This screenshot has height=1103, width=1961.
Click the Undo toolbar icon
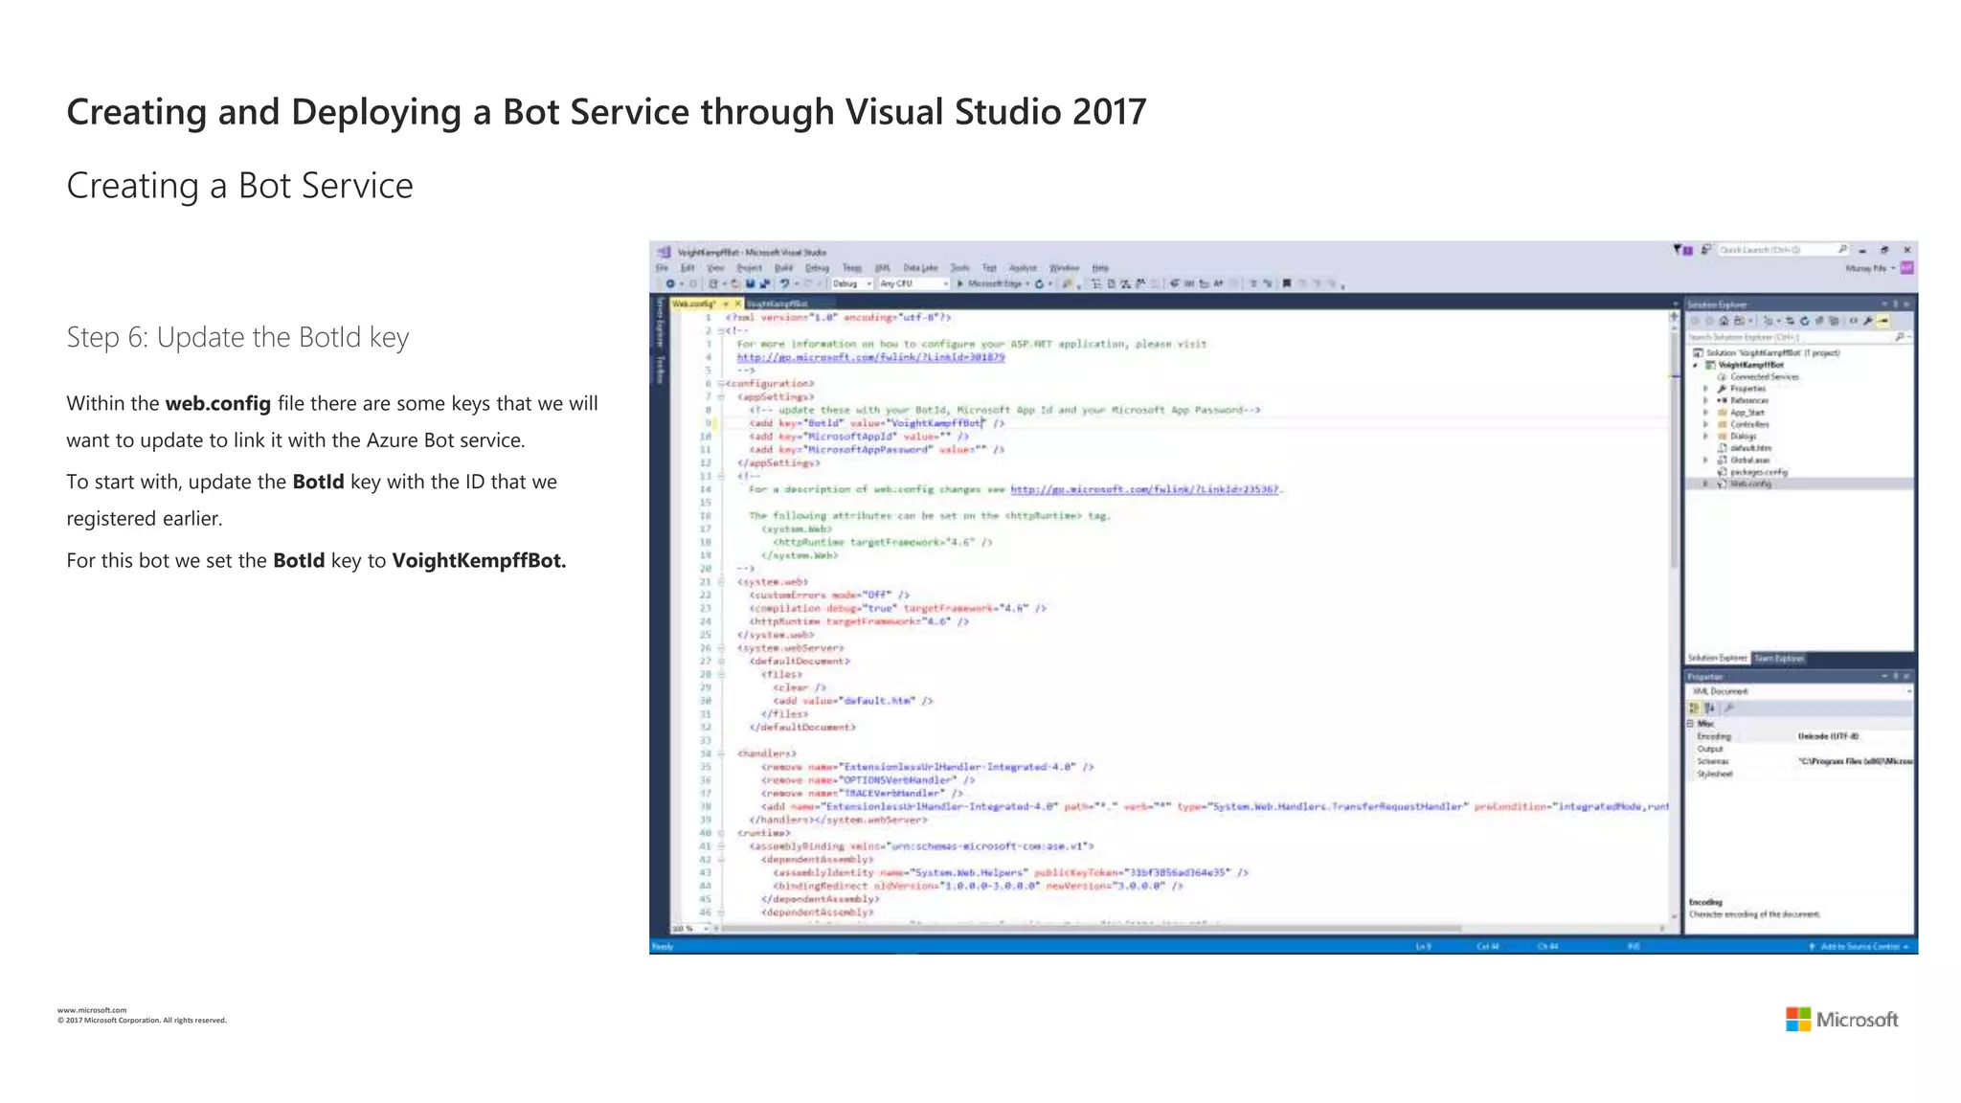pos(784,283)
